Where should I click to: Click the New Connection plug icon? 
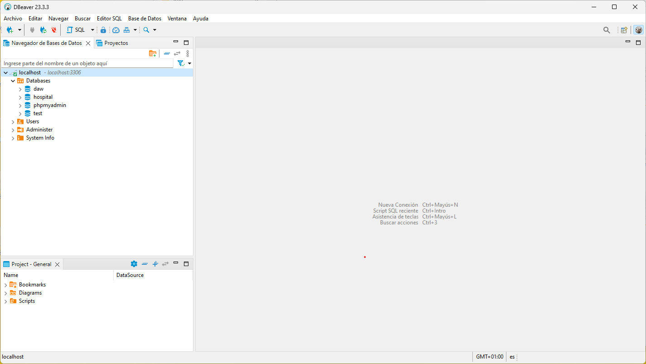pos(10,30)
